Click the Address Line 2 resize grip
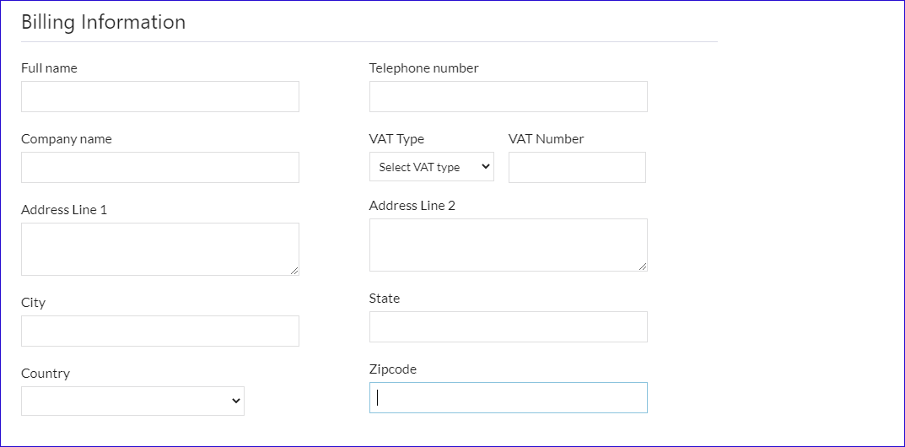Image resolution: width=905 pixels, height=447 pixels. [643, 266]
